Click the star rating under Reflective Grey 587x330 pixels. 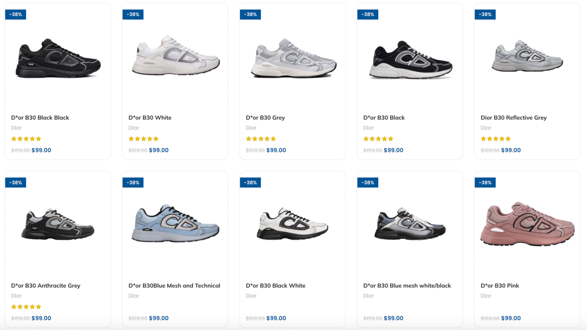[x=496, y=139]
